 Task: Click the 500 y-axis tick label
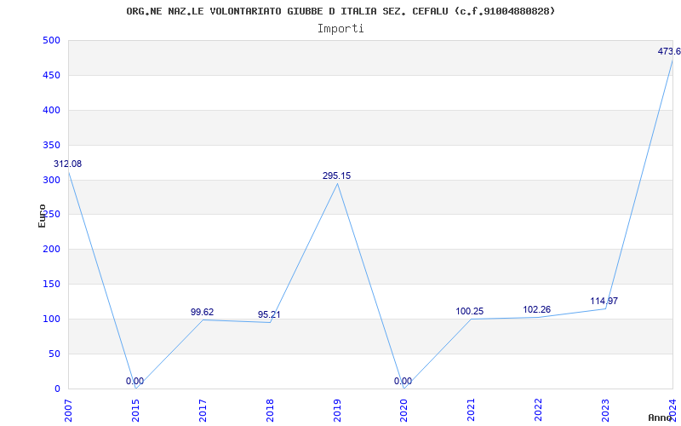tap(51, 40)
